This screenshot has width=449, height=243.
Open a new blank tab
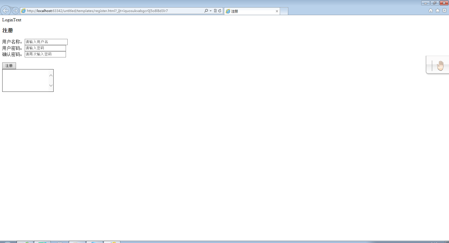pos(284,11)
